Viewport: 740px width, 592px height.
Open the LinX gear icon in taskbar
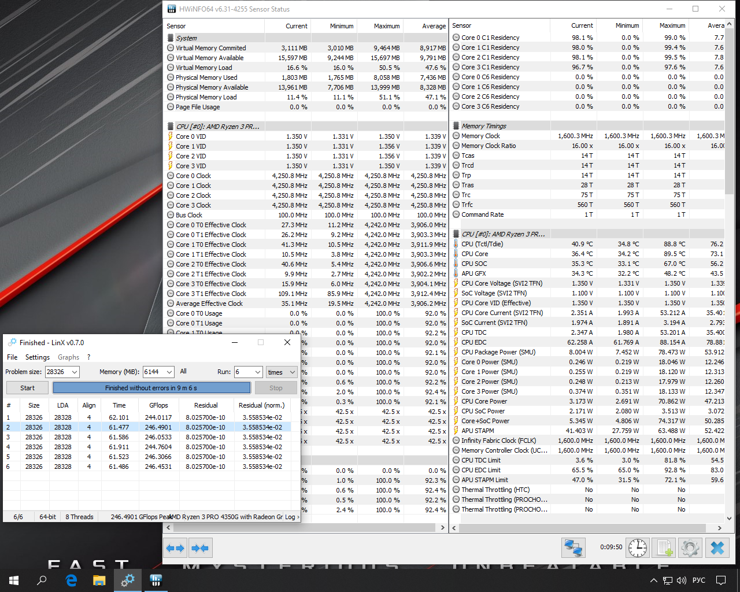(x=128, y=580)
